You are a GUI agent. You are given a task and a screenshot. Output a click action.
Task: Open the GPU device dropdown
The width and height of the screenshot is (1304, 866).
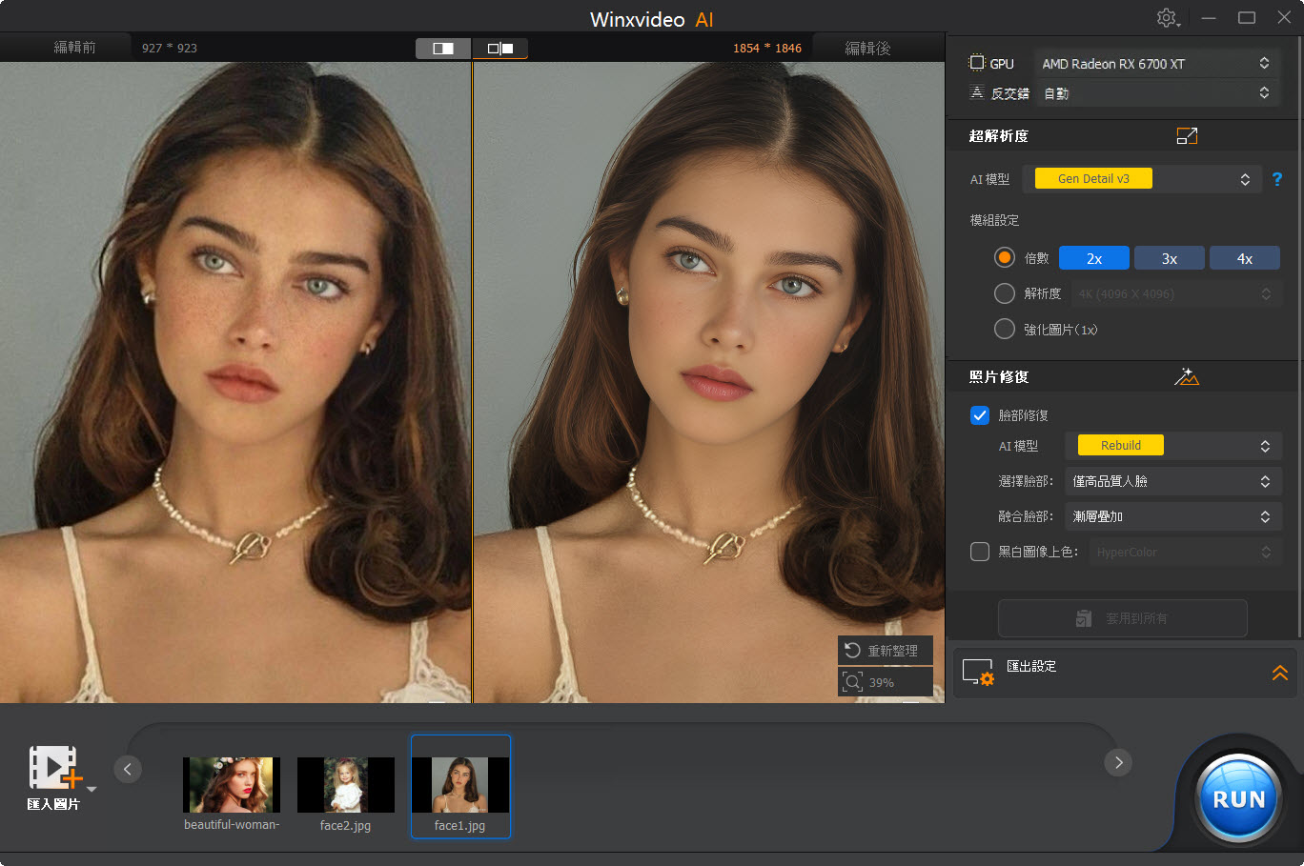[1156, 64]
